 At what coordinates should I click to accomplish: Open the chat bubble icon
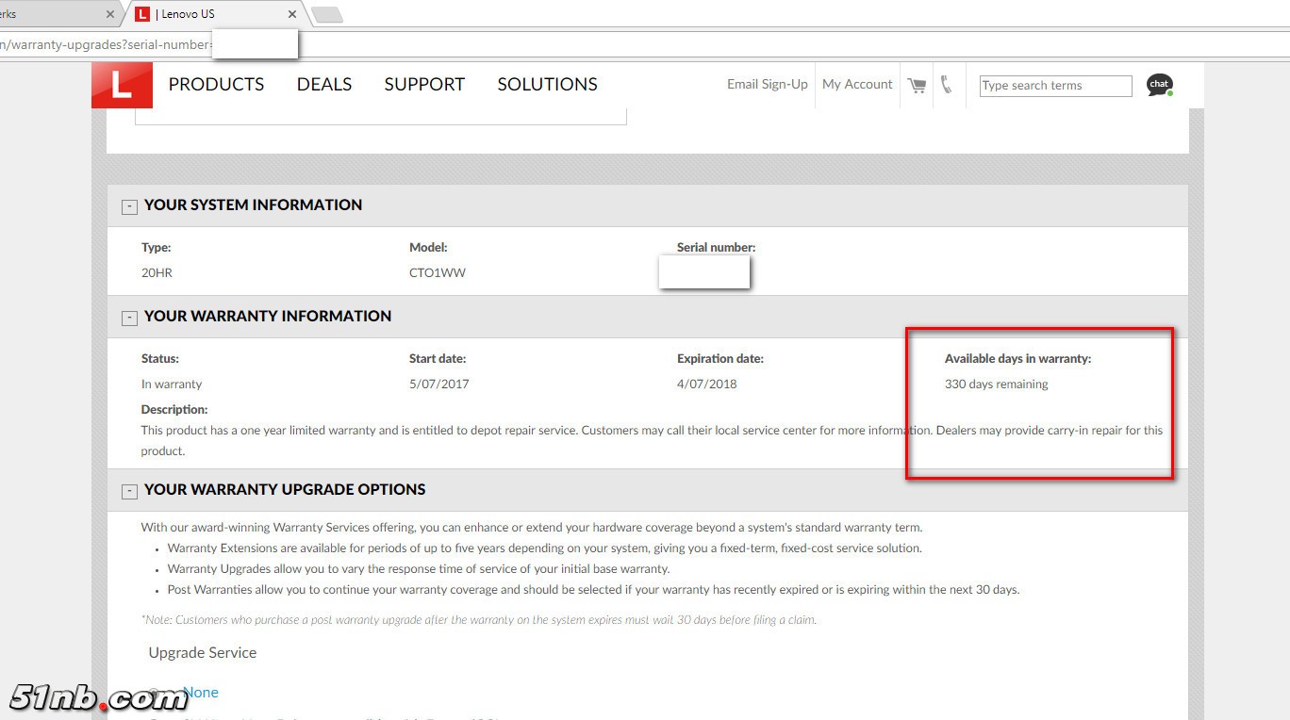point(1159,85)
